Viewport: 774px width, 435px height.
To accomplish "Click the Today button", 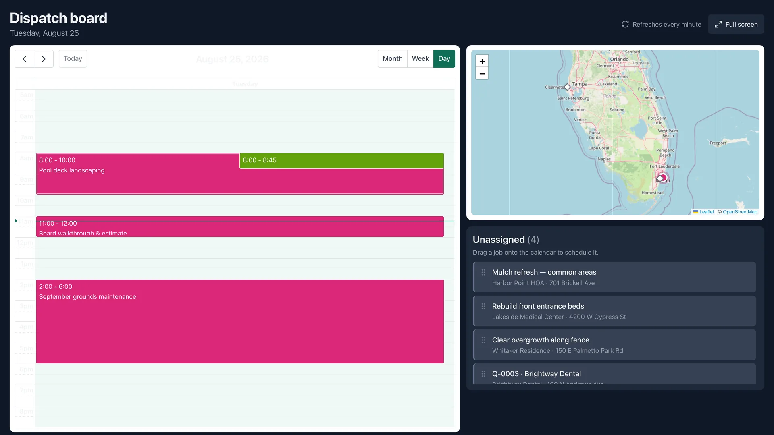I will [x=73, y=59].
